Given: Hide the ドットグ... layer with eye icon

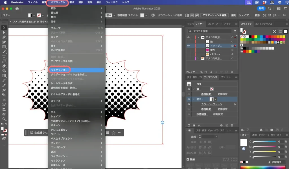Looking at the screenshot, I should pyautogui.click(x=189, y=45).
